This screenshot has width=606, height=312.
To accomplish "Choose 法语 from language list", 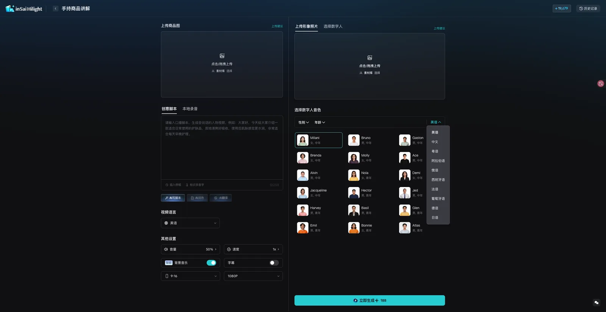I will (438, 189).
